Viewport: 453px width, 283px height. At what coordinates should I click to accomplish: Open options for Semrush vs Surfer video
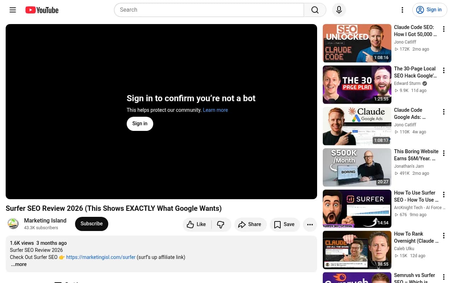(444, 277)
